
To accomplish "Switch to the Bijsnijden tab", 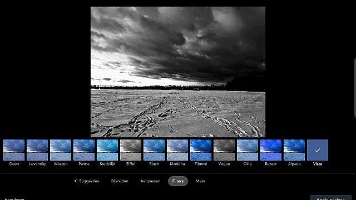I will (x=120, y=181).
